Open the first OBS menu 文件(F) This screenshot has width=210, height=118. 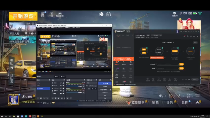(x=39, y=28)
